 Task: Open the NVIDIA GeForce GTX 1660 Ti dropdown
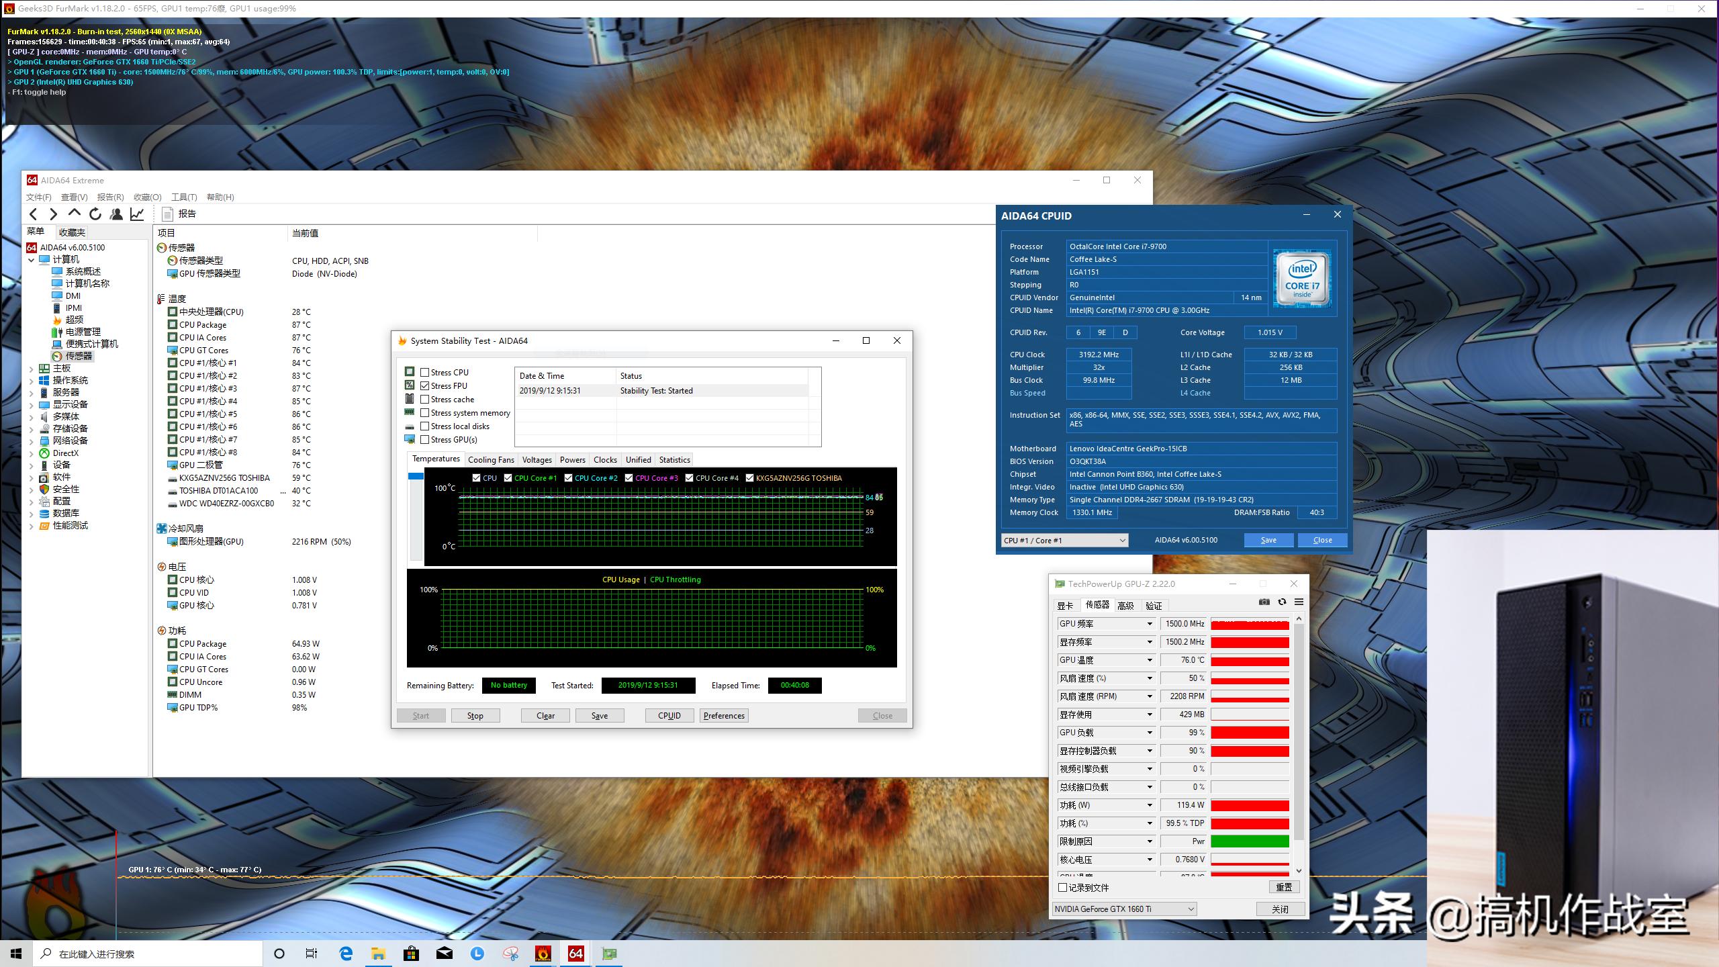[x=1124, y=909]
